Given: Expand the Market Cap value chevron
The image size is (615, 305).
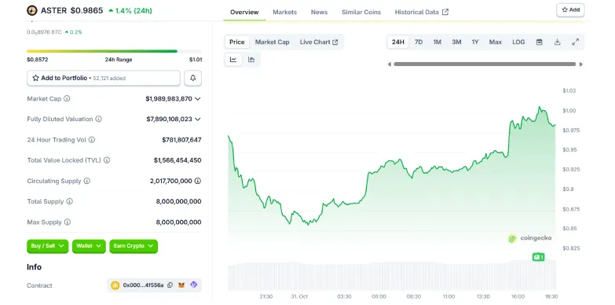Looking at the screenshot, I should coord(198,99).
